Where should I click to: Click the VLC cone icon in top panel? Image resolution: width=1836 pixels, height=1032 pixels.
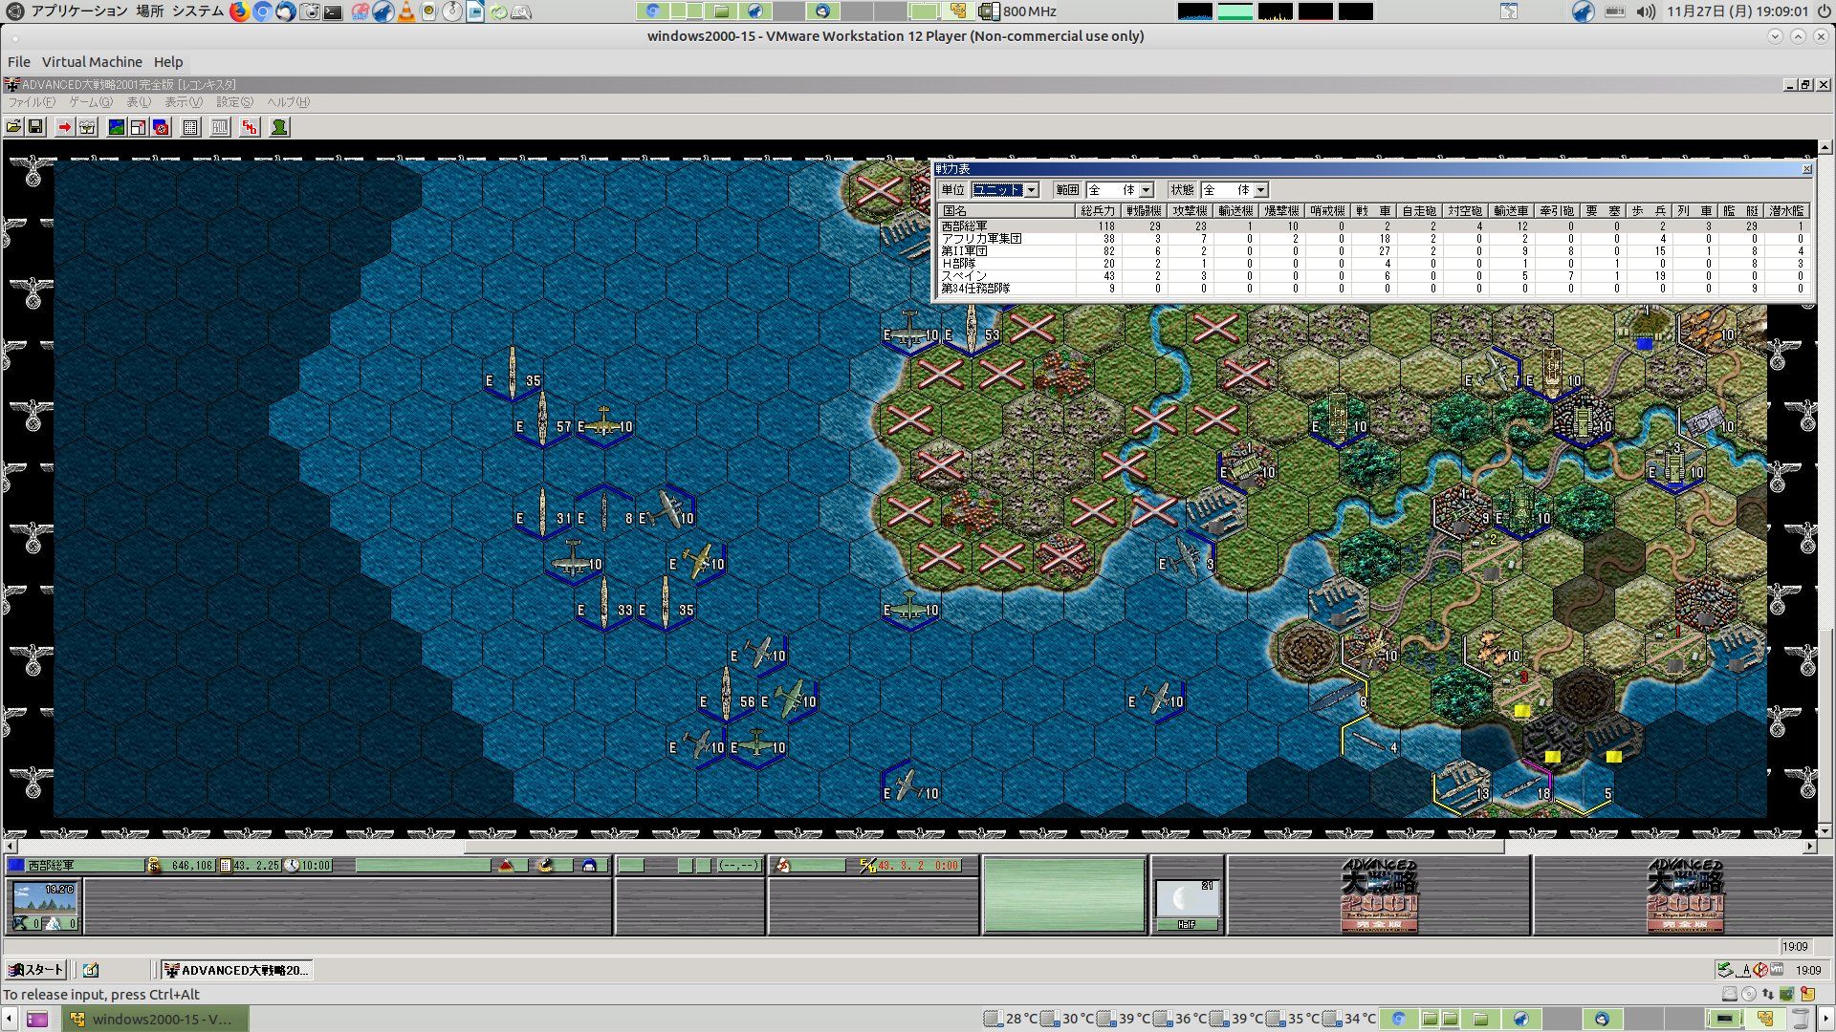[405, 11]
